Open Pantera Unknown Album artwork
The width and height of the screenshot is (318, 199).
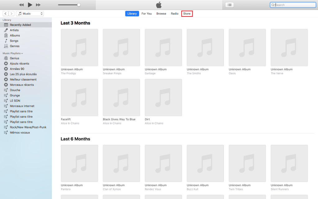point(79,164)
